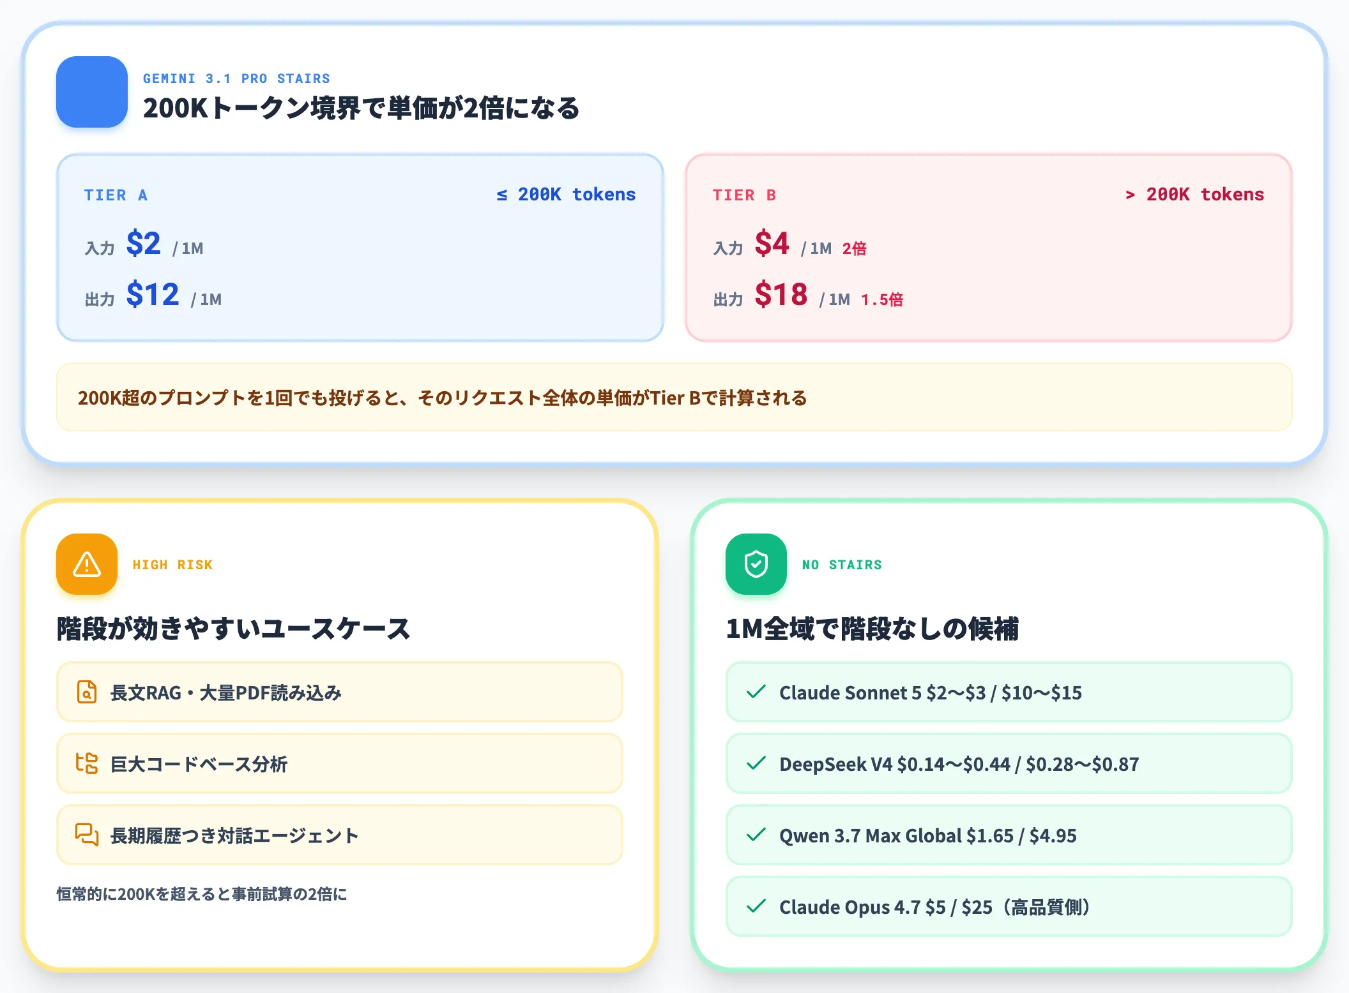Click the footnote 恒常的に200Kを超えると事前試算の2倍に
The image size is (1349, 993).
coord(202,894)
